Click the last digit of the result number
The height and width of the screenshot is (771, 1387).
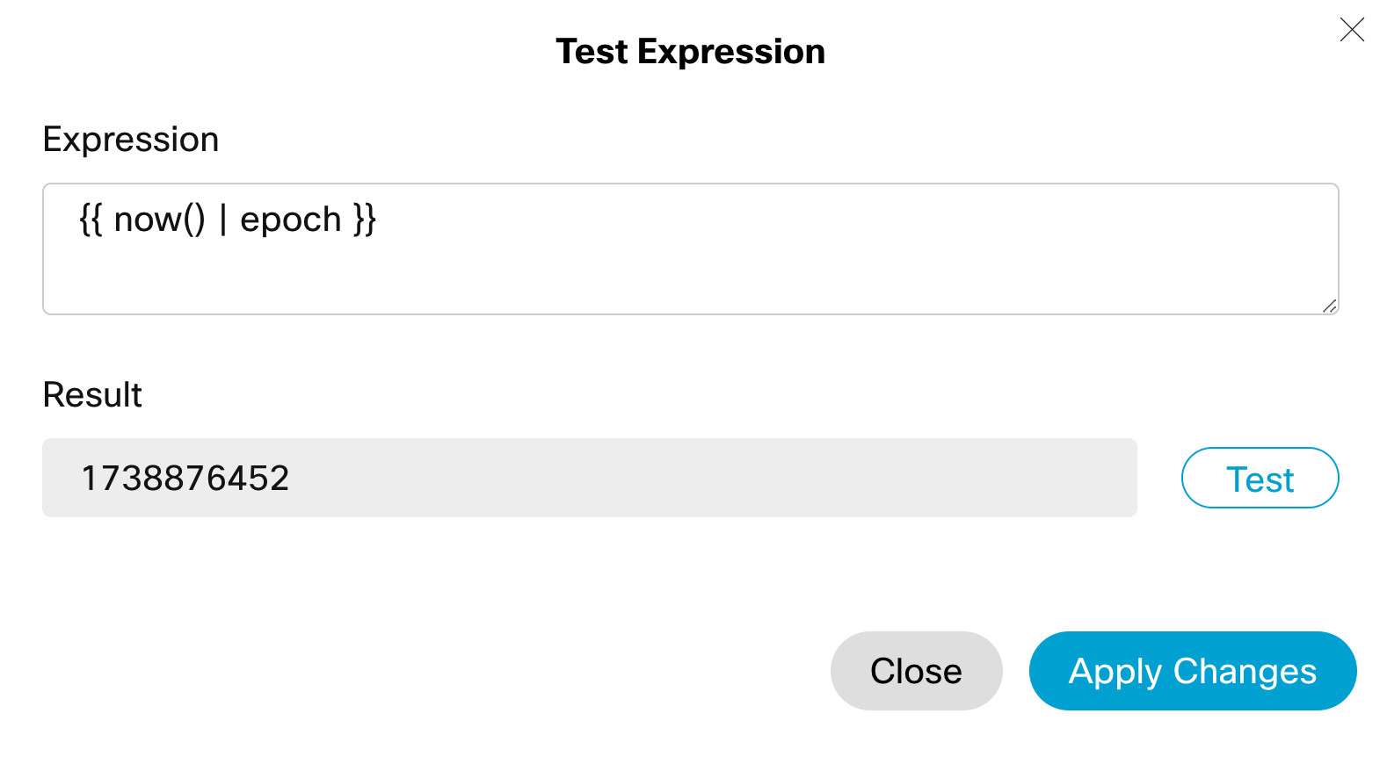tap(280, 479)
